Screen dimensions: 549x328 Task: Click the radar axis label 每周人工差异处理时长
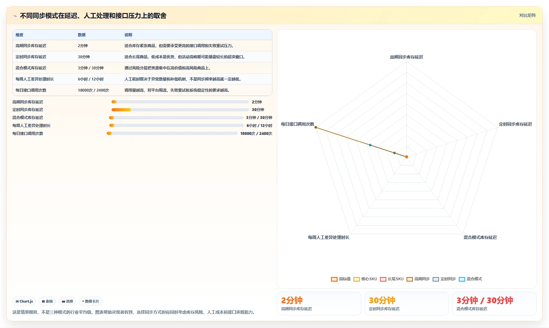point(329,238)
